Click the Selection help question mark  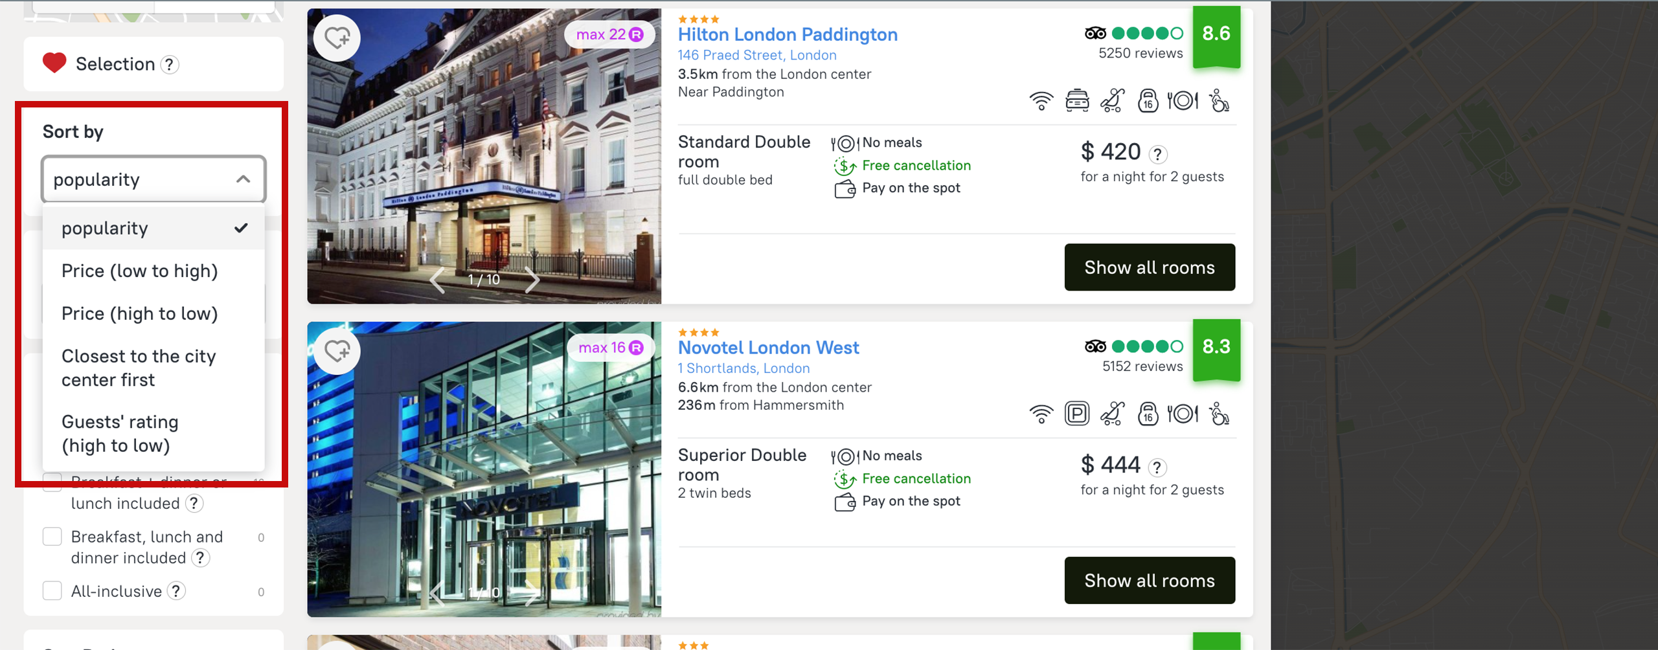tap(170, 65)
